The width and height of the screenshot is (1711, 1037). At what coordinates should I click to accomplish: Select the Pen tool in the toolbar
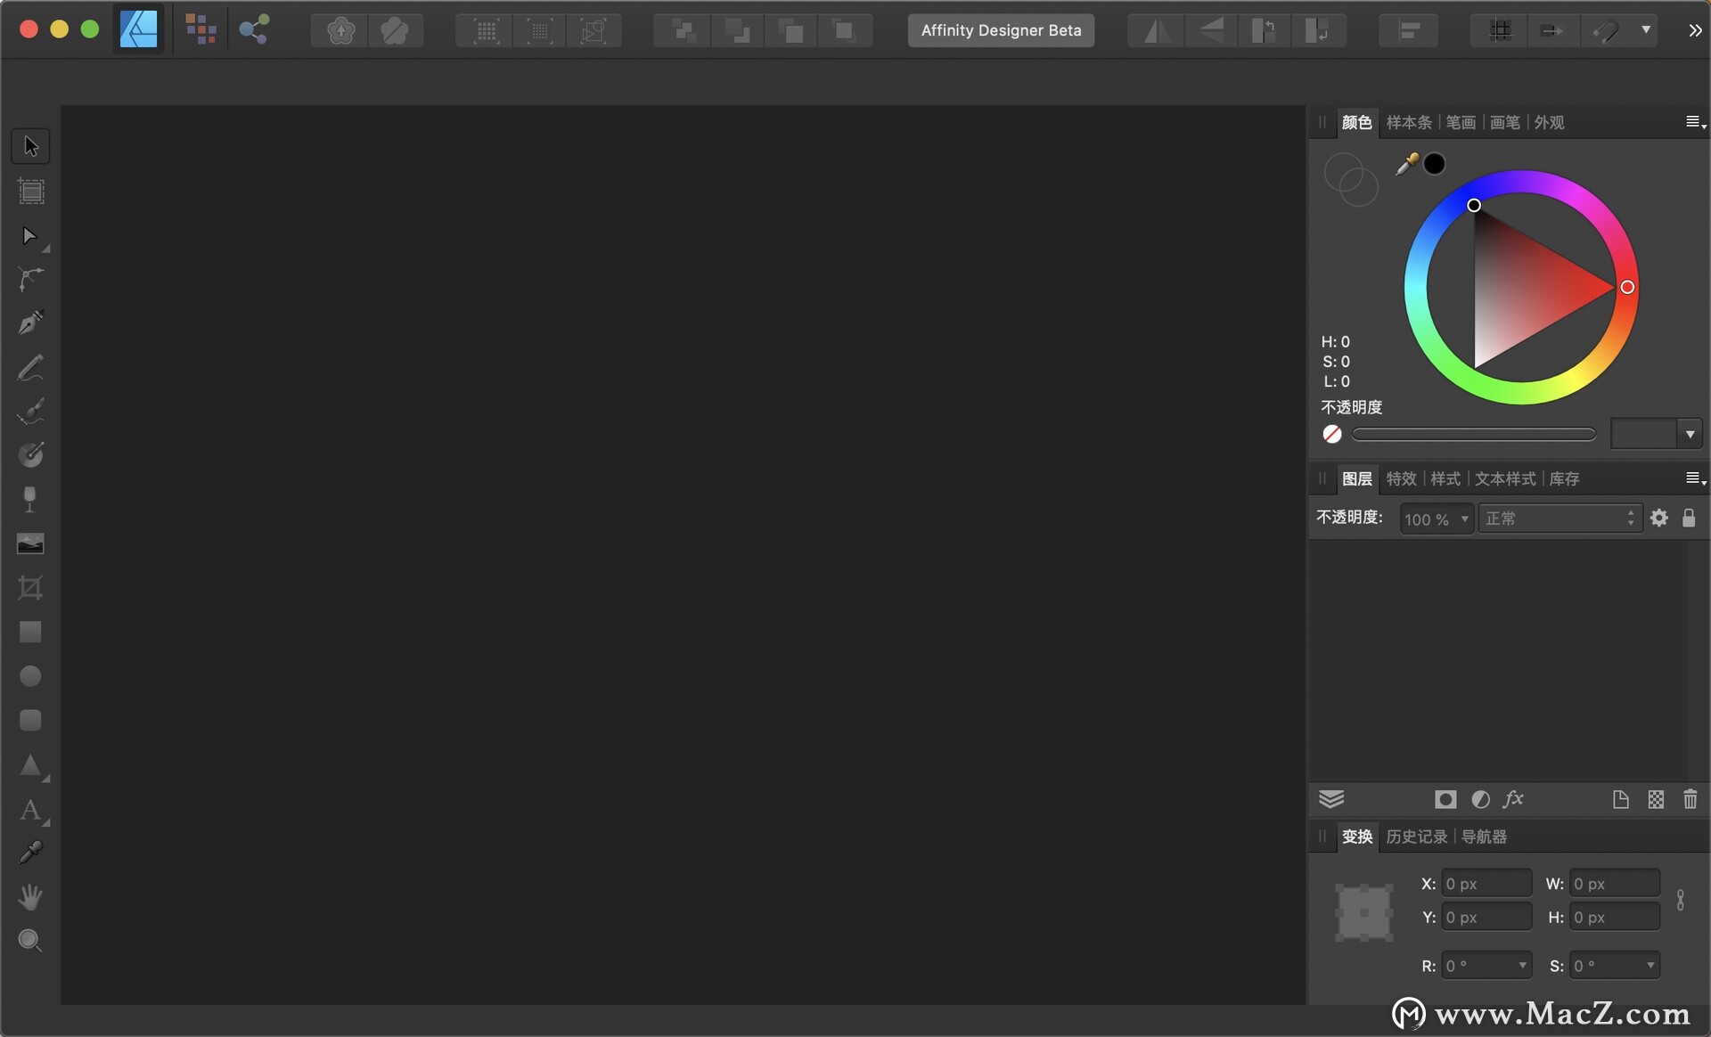30,323
